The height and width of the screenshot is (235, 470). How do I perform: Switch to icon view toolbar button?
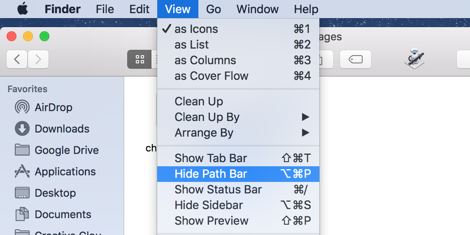pos(140,60)
